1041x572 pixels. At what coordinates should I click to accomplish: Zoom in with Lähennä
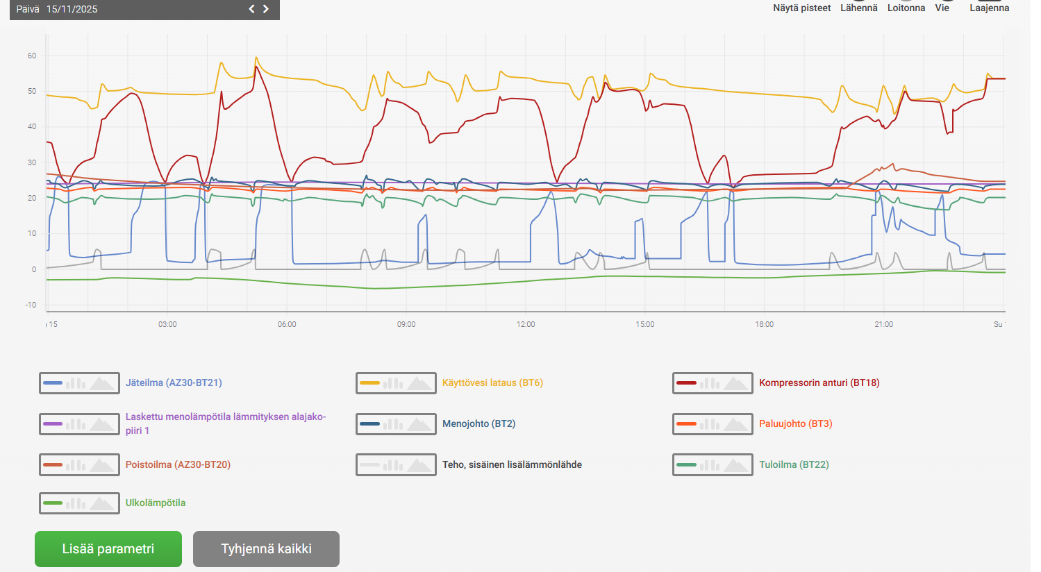(858, 8)
